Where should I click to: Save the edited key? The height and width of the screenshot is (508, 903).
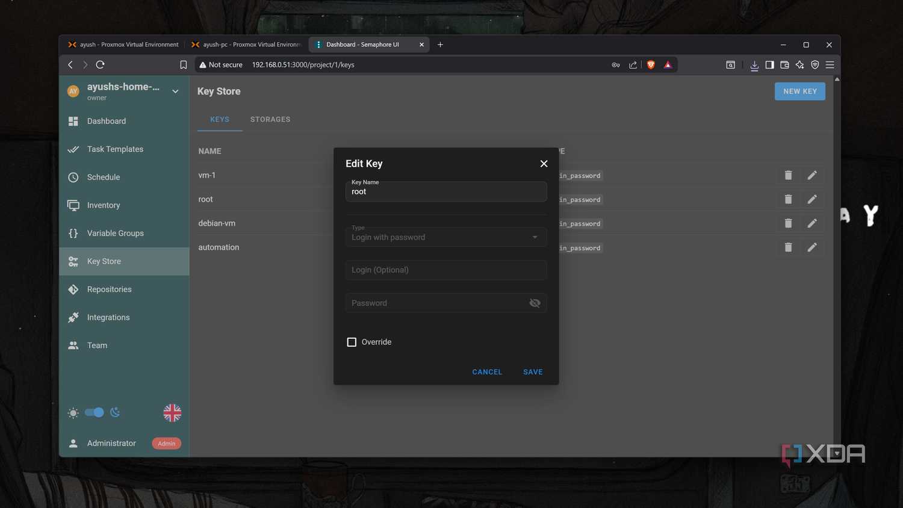coord(533,372)
